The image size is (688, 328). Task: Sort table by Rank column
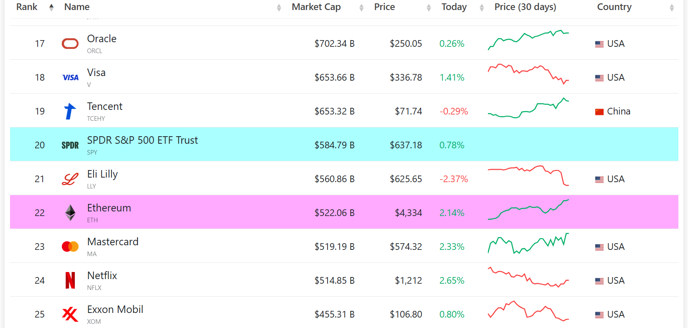tap(51, 7)
